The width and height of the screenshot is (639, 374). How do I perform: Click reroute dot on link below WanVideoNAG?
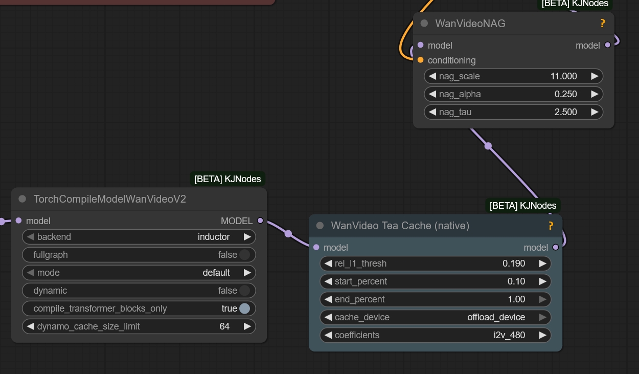[488, 146]
